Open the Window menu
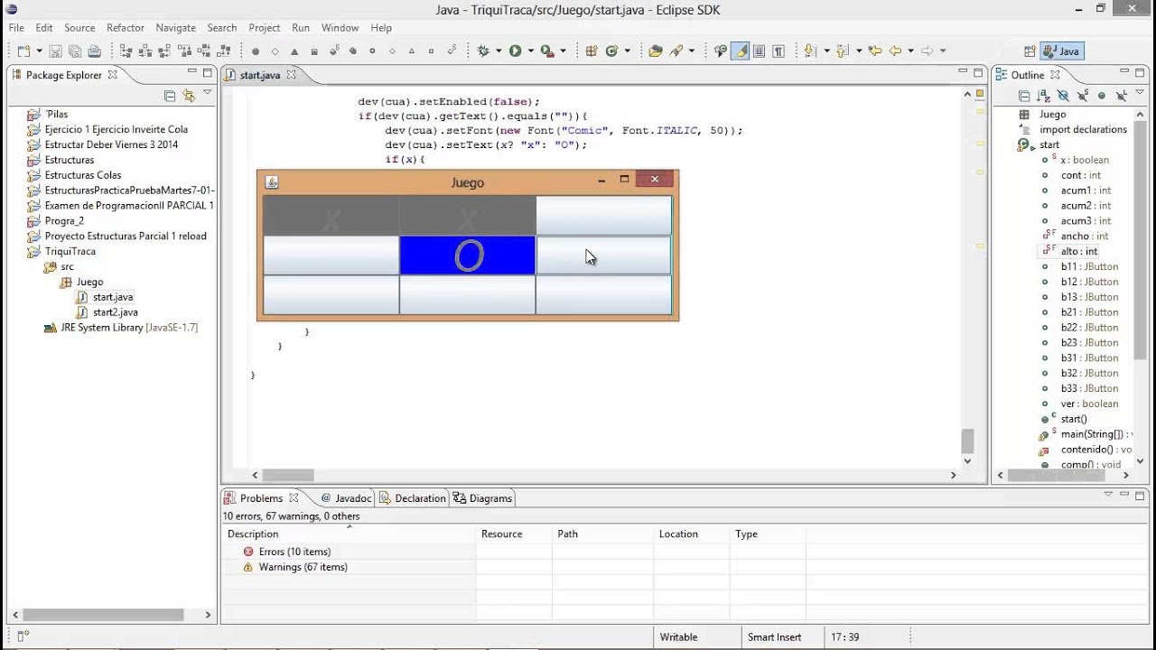1156x650 pixels. pos(340,28)
